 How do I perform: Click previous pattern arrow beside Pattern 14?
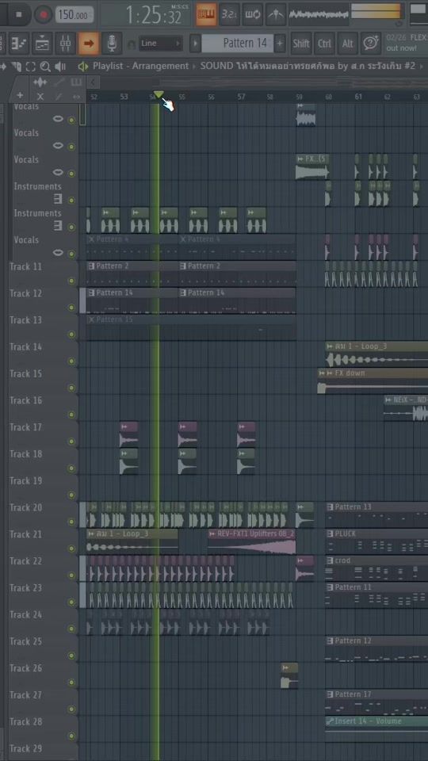tap(195, 43)
